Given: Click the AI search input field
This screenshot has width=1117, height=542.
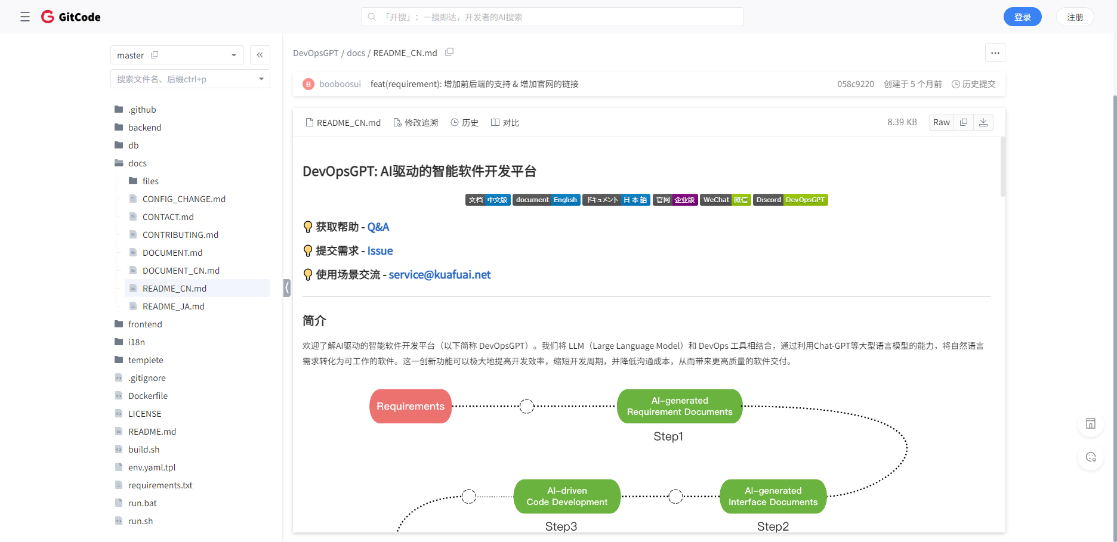Looking at the screenshot, I should pyautogui.click(x=551, y=17).
